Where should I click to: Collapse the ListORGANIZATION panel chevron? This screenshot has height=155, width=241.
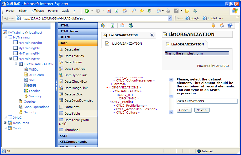tap(152, 35)
